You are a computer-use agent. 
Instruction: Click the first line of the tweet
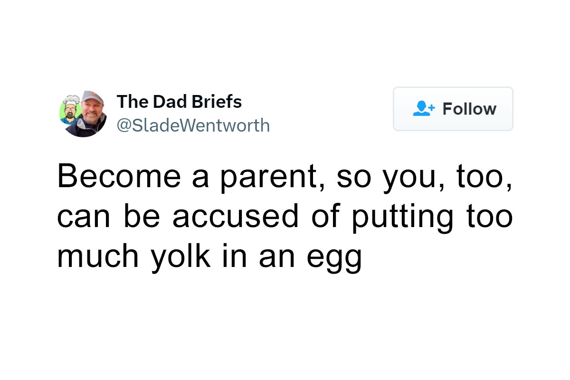pyautogui.click(x=285, y=176)
